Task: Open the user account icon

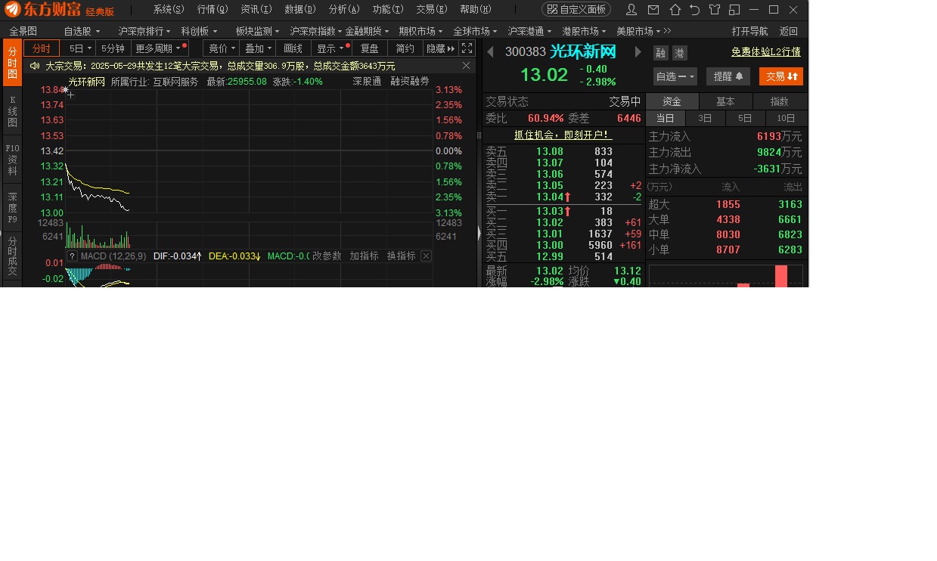Action: pos(631,10)
